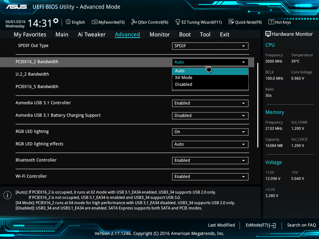
Task: Expand the SPDIF Out Type dropdown
Action: point(210,46)
